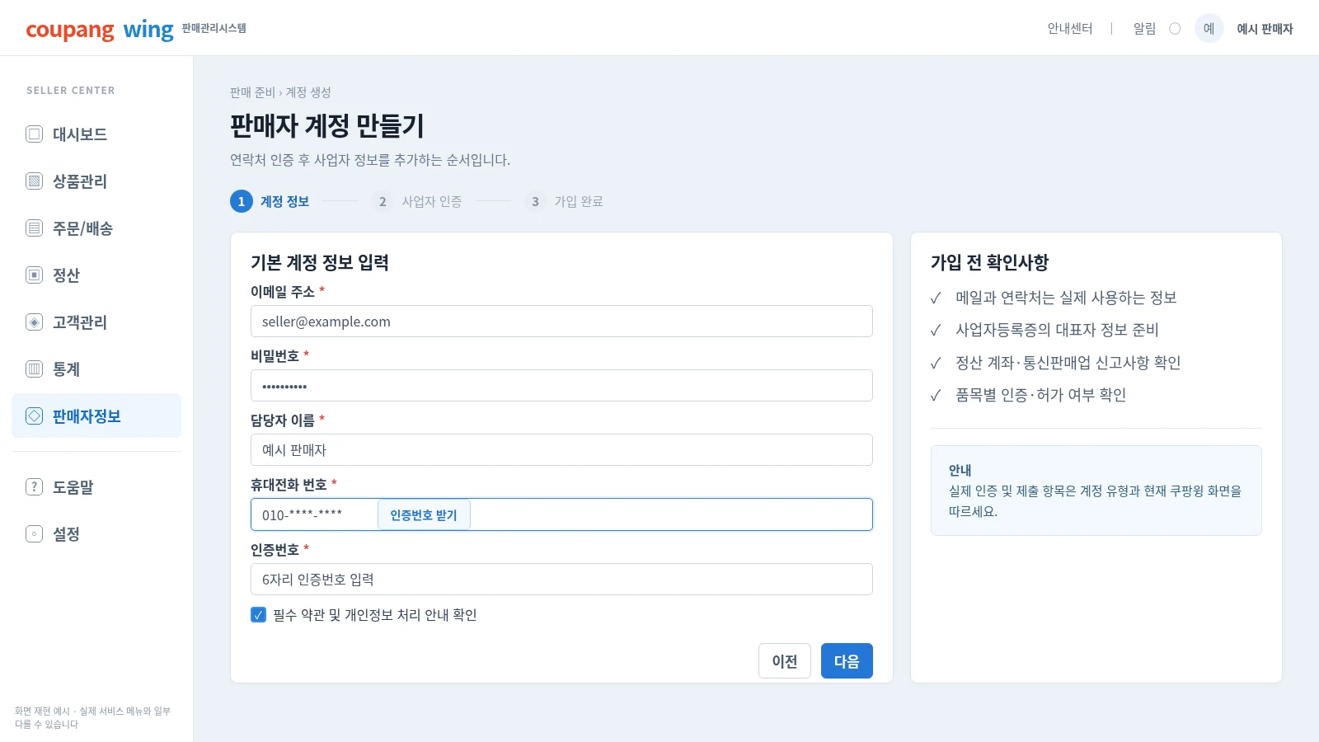Open the 정산 sidebar menu
Viewport: 1319px width, 742px height.
coord(96,275)
